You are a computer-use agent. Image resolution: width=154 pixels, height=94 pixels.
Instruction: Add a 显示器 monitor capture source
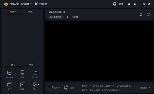tap(35, 74)
